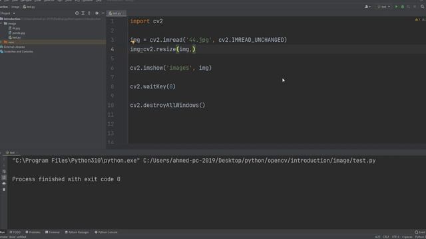
Task: Click the CRLF line separator in status bar
Action: point(386,237)
